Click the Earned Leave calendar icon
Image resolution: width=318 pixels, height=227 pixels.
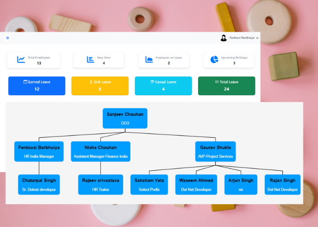click(25, 82)
